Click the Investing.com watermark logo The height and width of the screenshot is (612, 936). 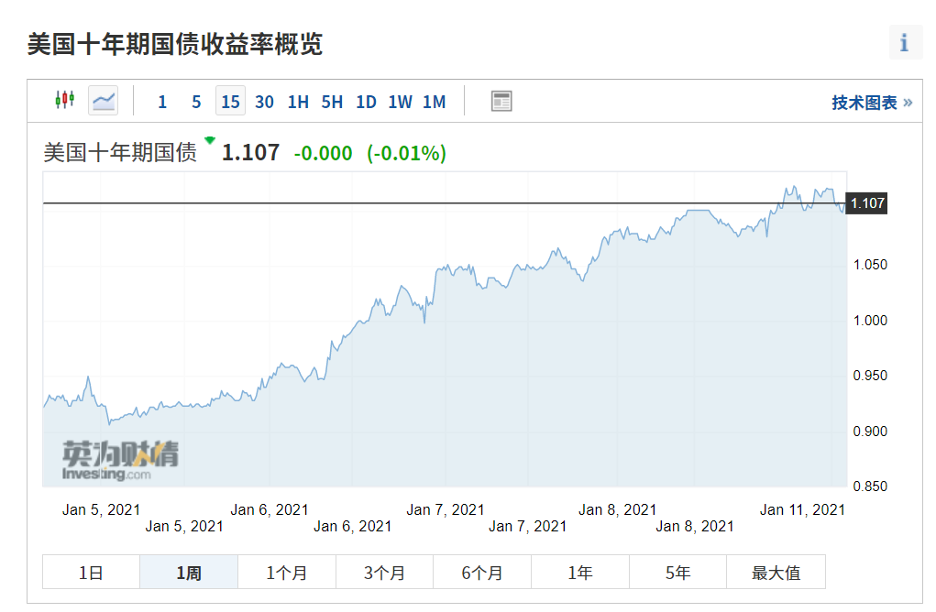click(x=117, y=458)
